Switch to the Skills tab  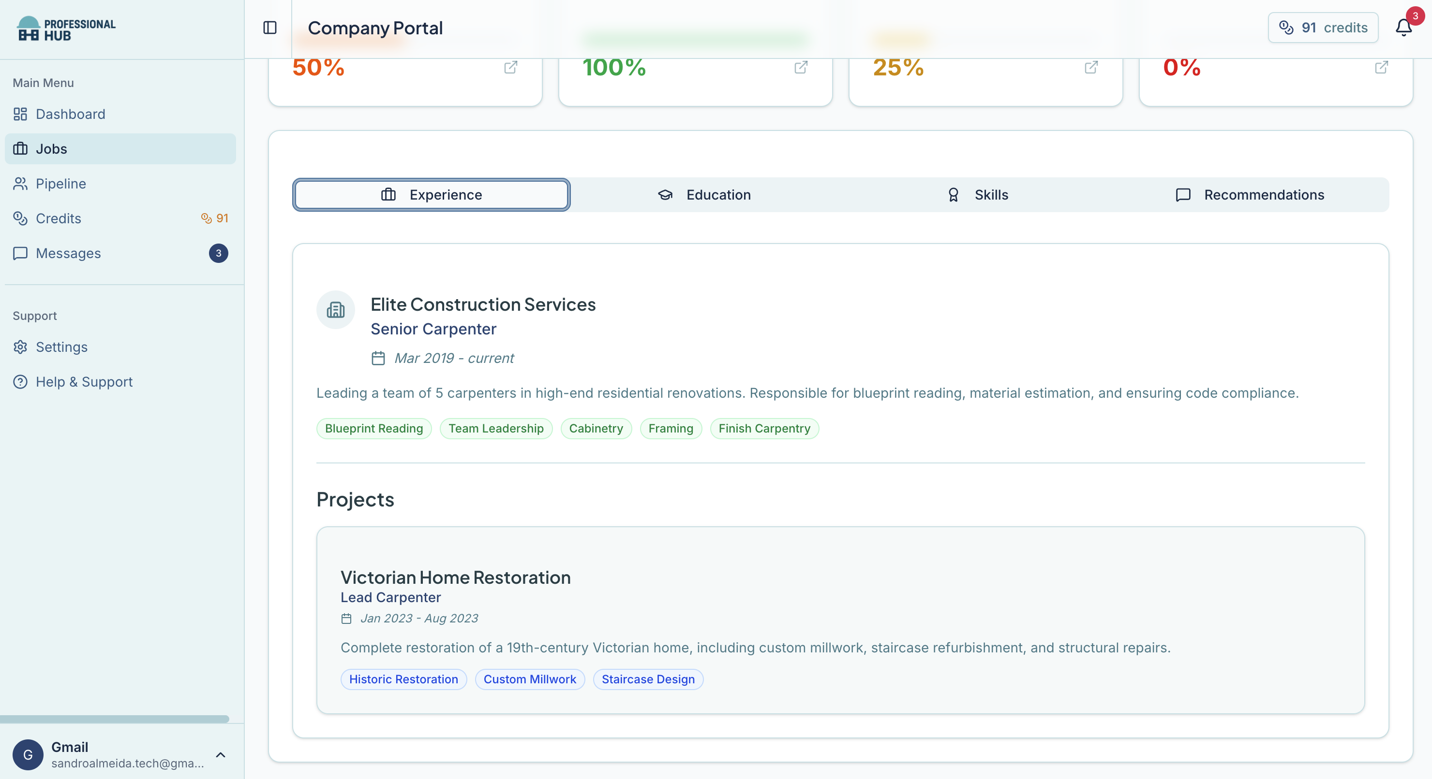[x=978, y=195]
